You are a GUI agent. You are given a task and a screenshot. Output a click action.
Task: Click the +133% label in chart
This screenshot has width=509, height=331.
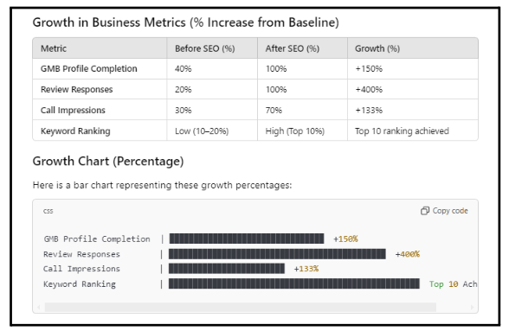pos(306,269)
